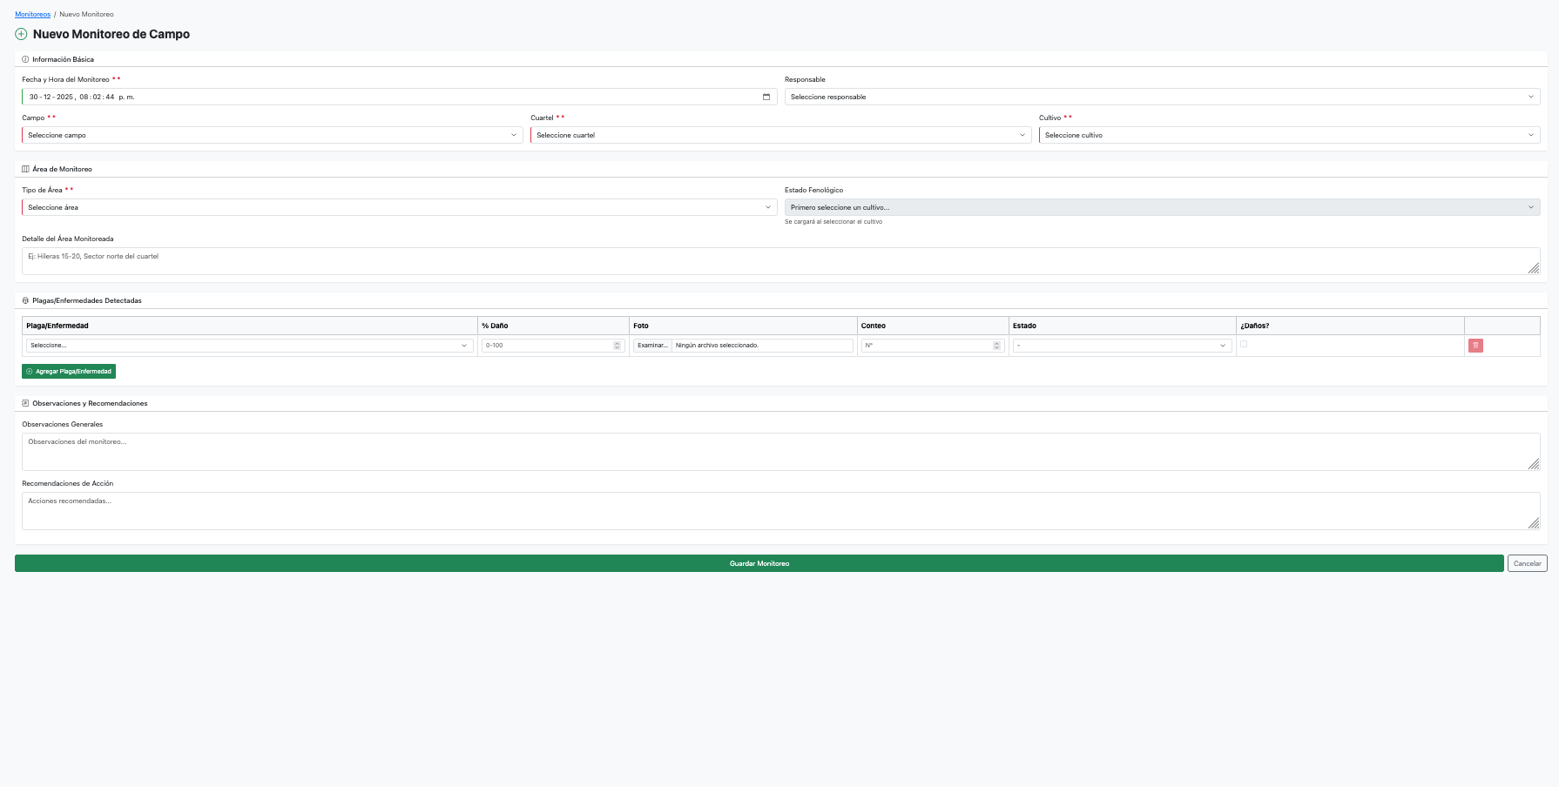This screenshot has width=1559, height=787.
Task: Delete the plague row with trash icon
Action: pyautogui.click(x=1475, y=346)
